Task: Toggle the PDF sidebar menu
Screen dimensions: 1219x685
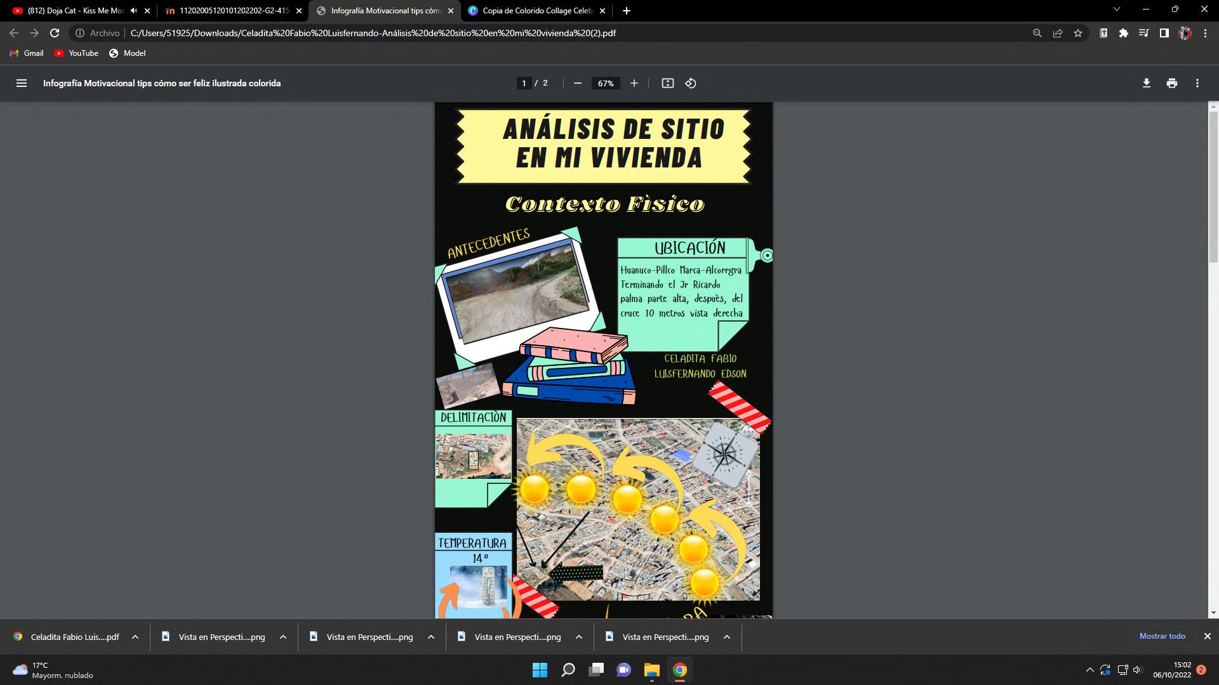Action: point(22,83)
